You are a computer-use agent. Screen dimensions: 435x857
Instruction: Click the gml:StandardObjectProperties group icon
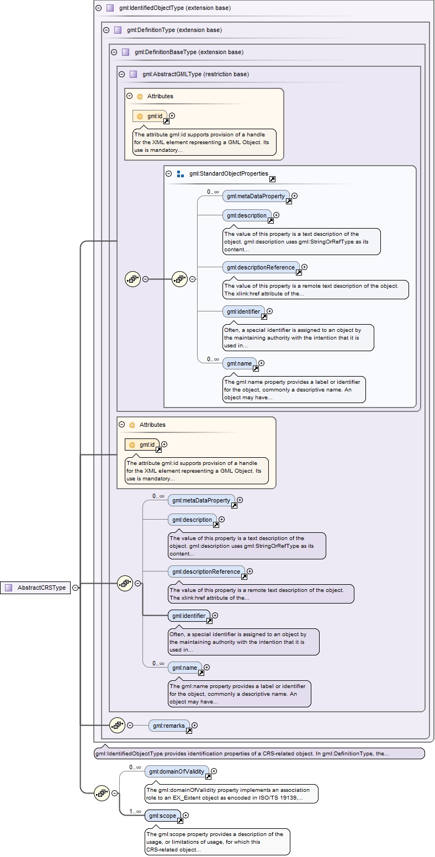[181, 173]
